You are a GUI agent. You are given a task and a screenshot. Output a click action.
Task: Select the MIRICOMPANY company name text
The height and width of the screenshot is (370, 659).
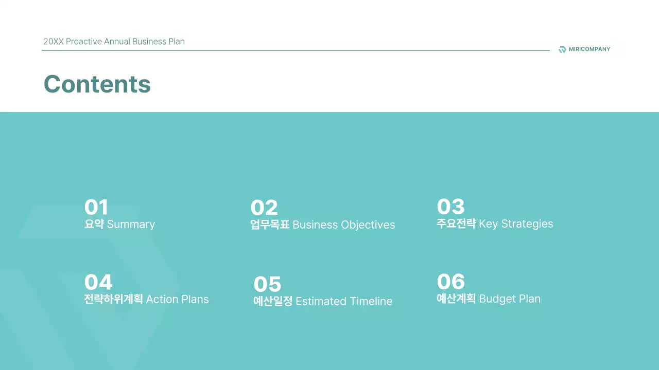coord(589,49)
